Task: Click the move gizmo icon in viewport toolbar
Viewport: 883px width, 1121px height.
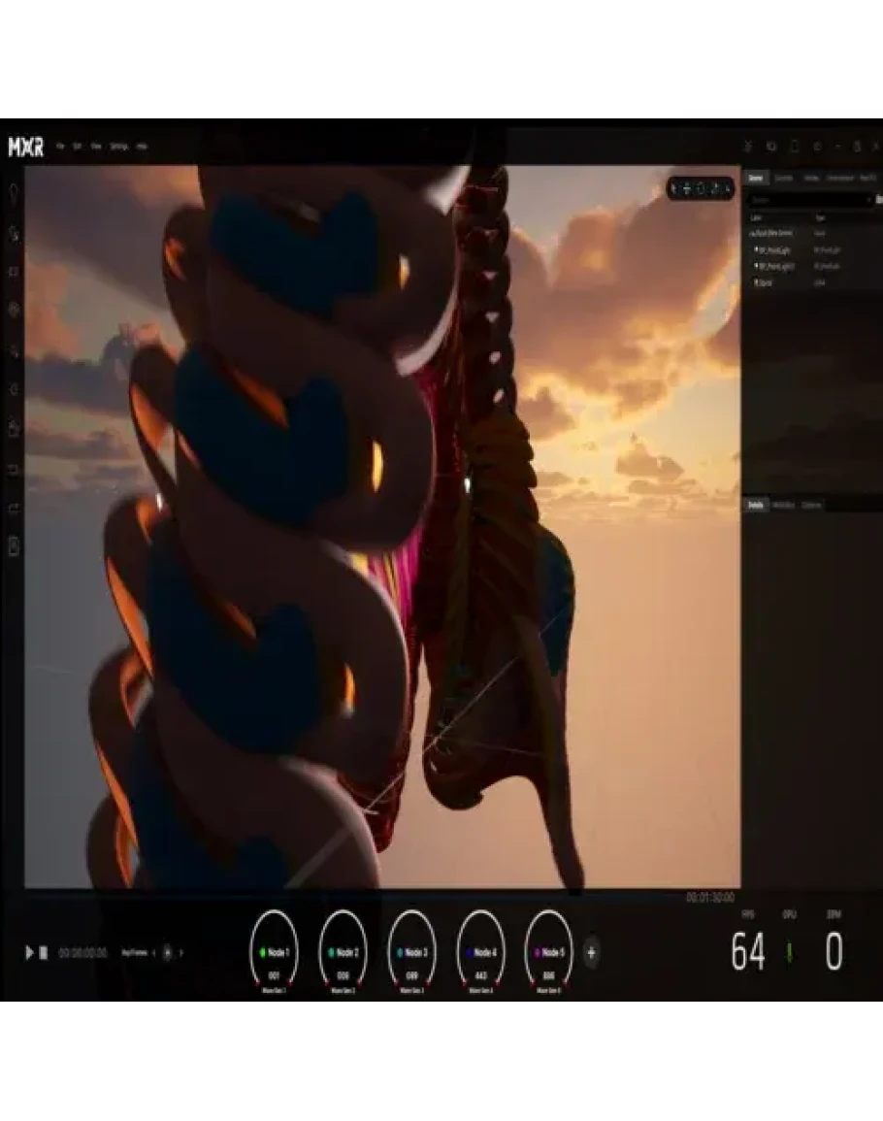Action: pos(687,188)
